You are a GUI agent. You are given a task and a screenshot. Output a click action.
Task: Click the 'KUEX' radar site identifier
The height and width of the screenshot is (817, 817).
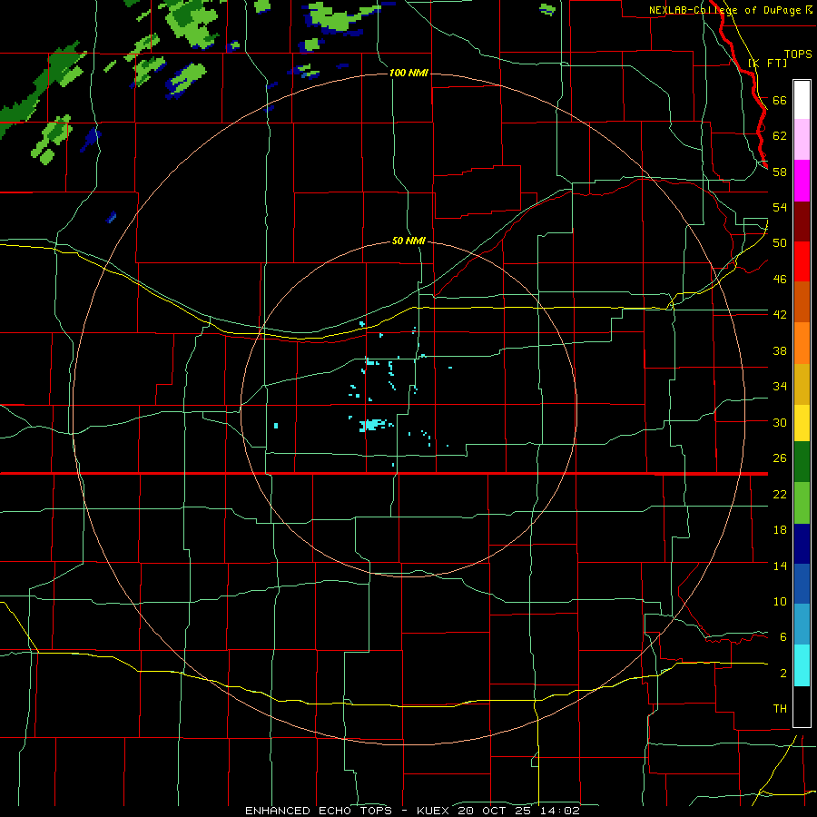coord(432,811)
